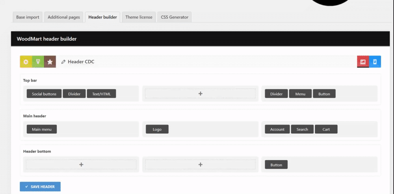Switch to mobile view via blue phone icon
Image resolution: width=394 pixels, height=194 pixels.
375,62
